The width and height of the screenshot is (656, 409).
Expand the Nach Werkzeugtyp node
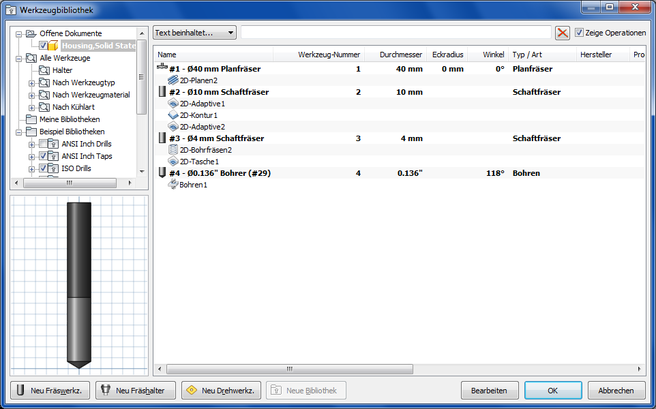(x=32, y=83)
